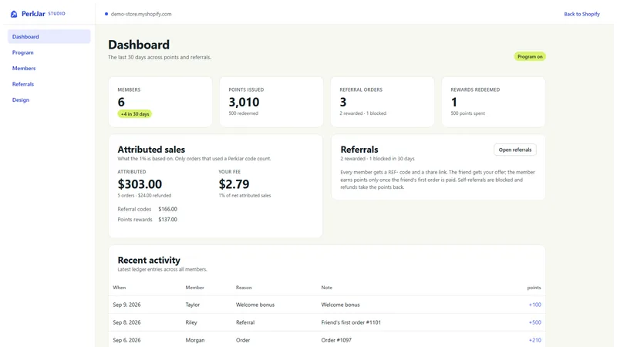
Task: Click the Points Issued value 3,010
Action: [244, 103]
